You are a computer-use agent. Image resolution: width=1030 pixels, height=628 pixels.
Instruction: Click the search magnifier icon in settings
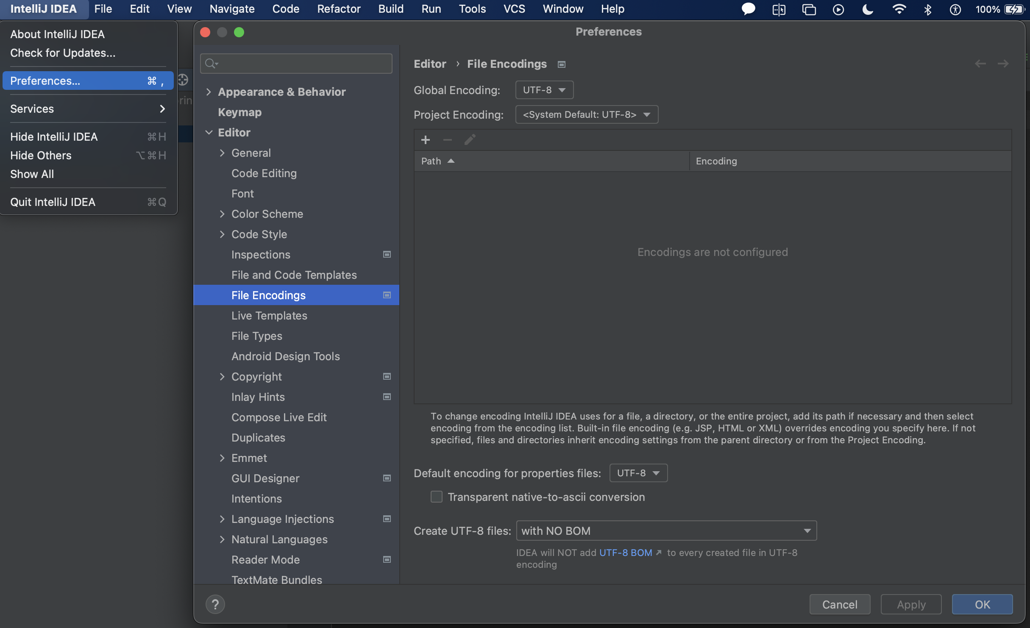click(x=210, y=64)
